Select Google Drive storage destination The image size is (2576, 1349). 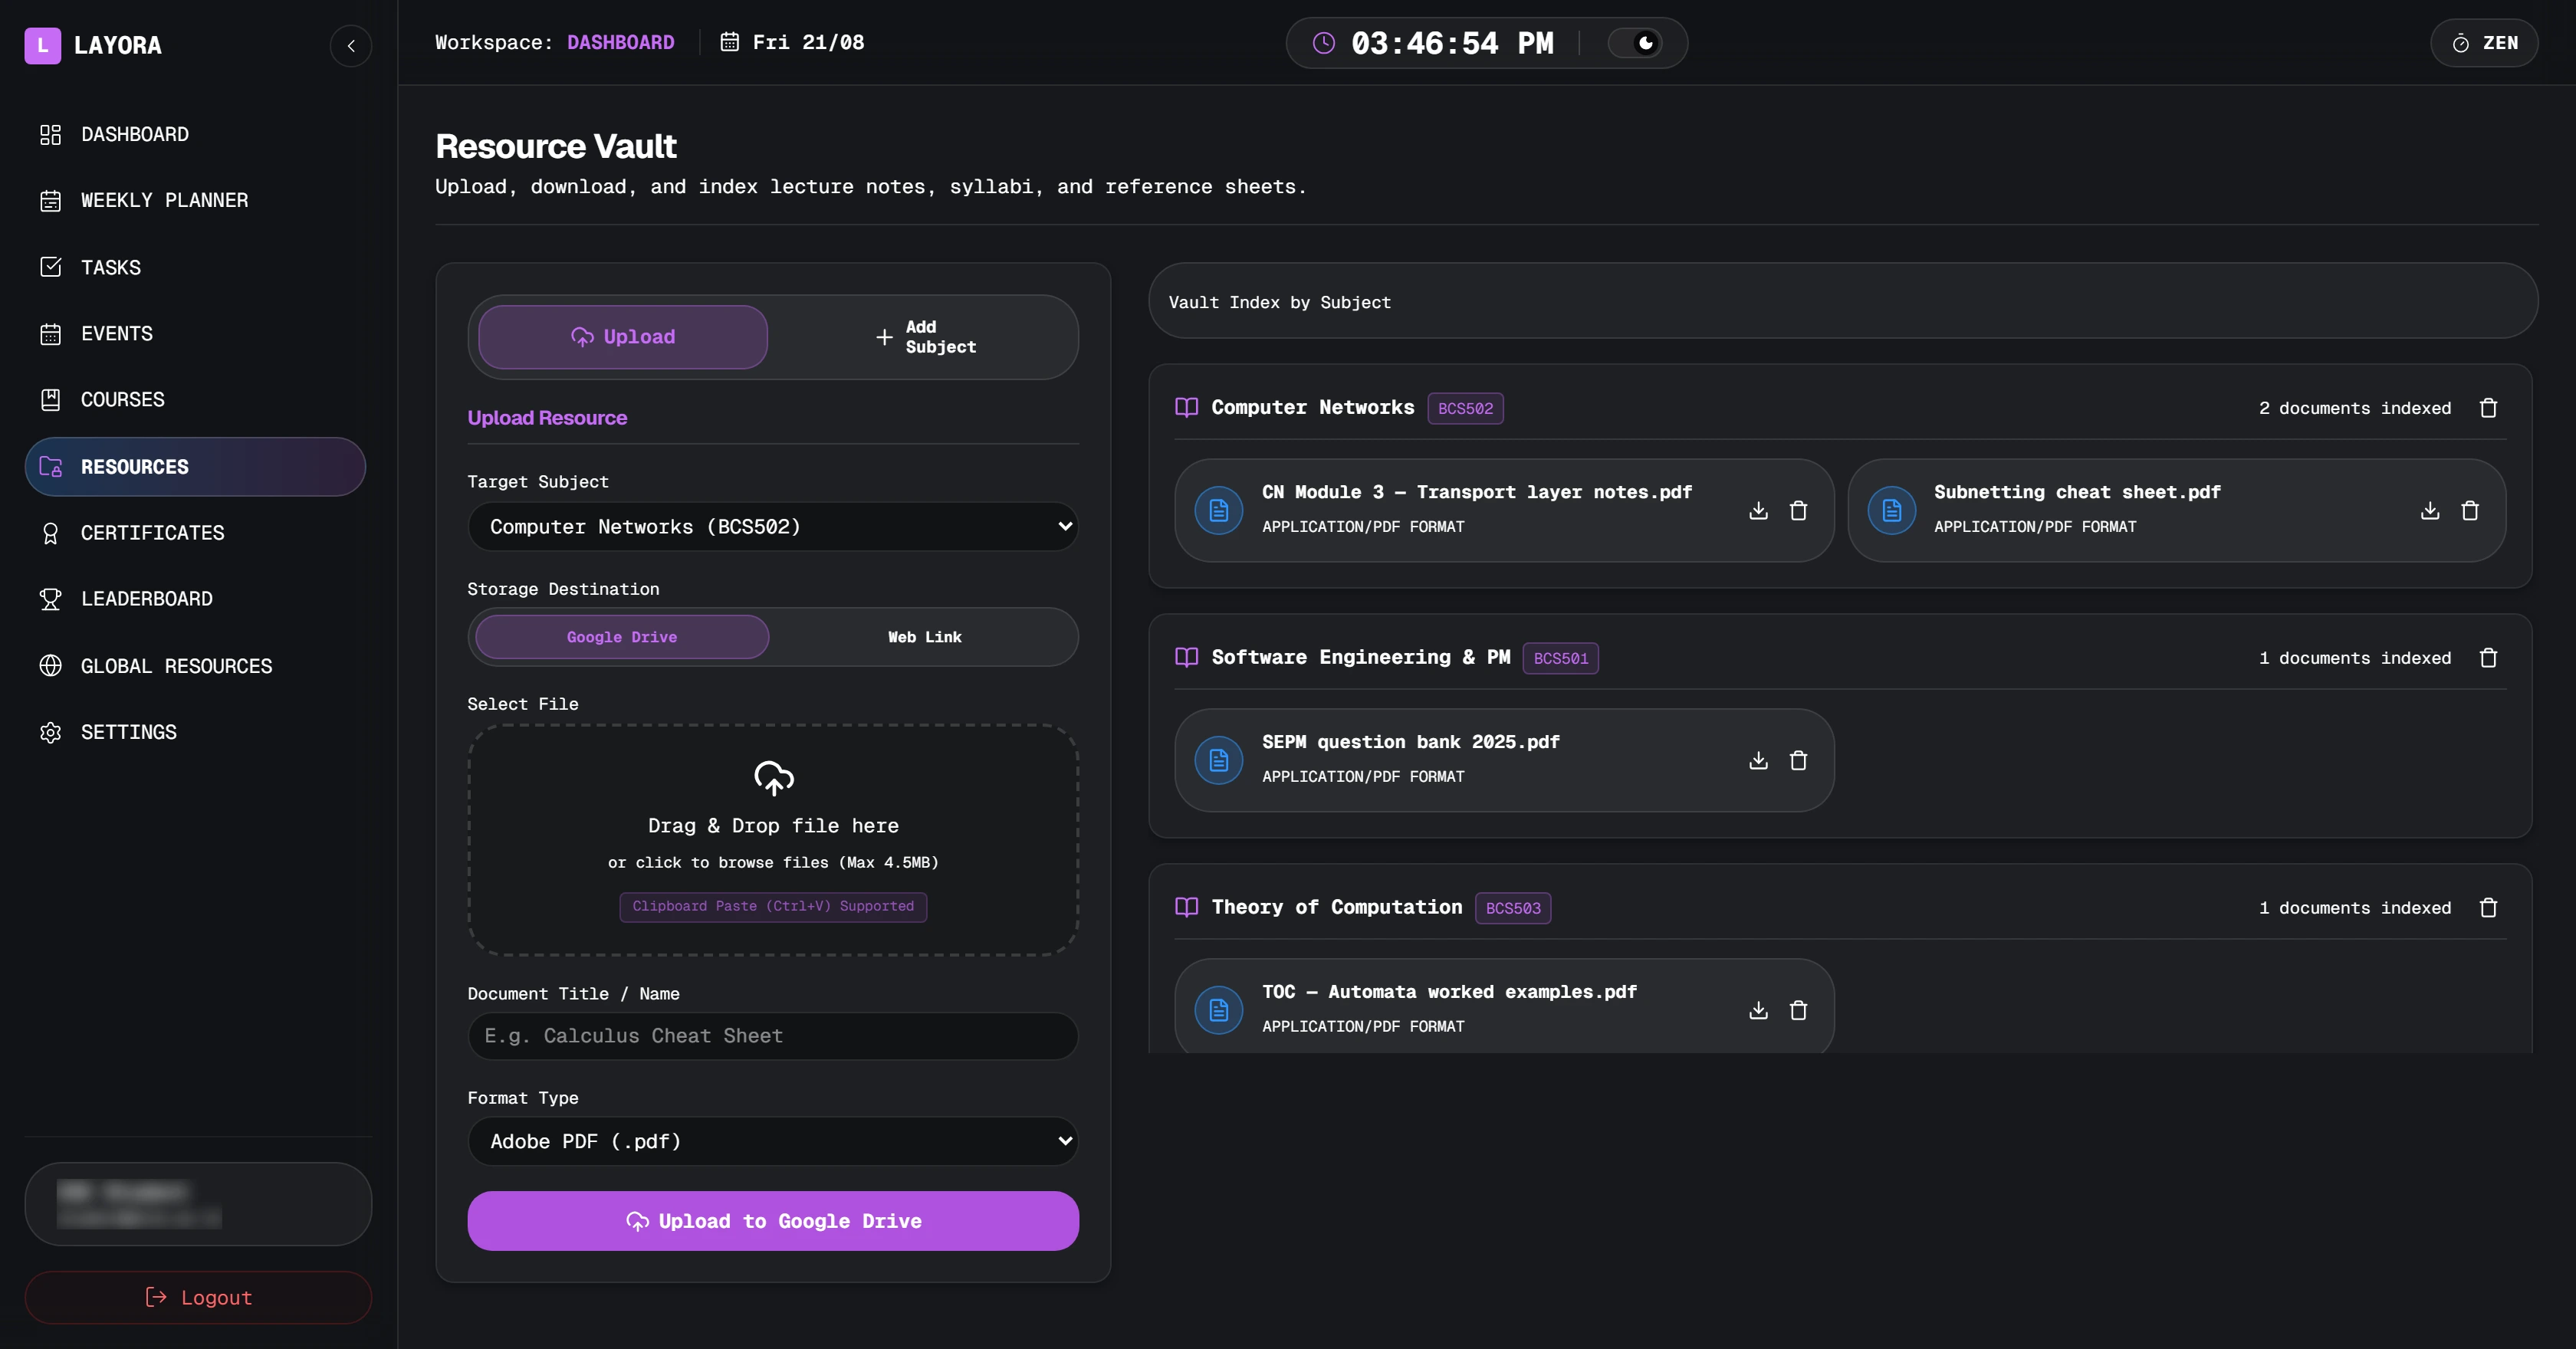point(622,637)
